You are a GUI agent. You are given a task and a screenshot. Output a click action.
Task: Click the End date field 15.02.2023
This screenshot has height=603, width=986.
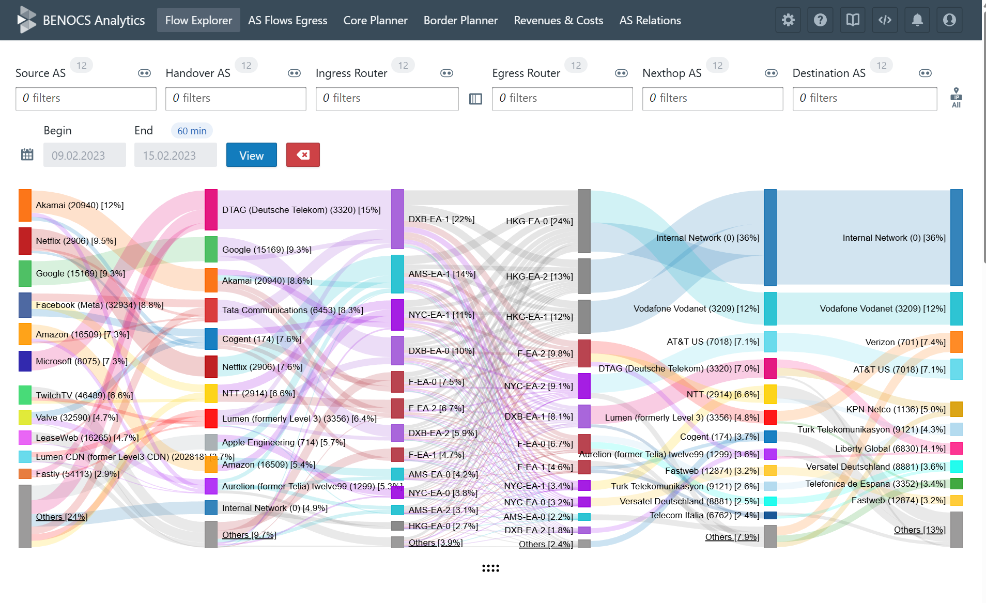tap(176, 155)
